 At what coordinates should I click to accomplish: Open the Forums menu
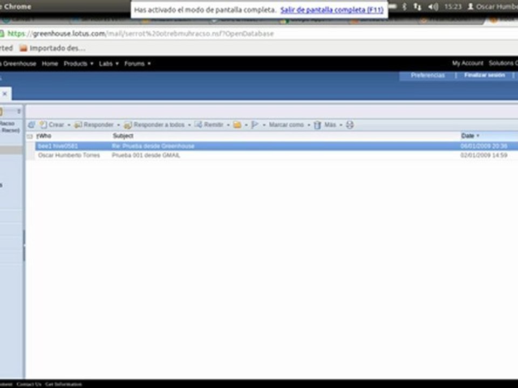point(138,64)
